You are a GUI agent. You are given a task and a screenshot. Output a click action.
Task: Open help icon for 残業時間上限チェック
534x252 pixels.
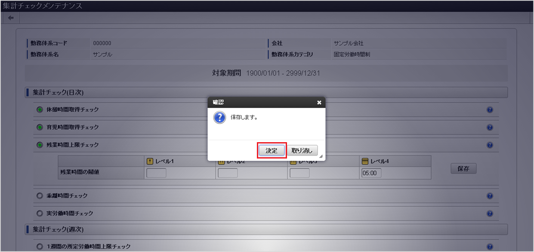point(490,145)
